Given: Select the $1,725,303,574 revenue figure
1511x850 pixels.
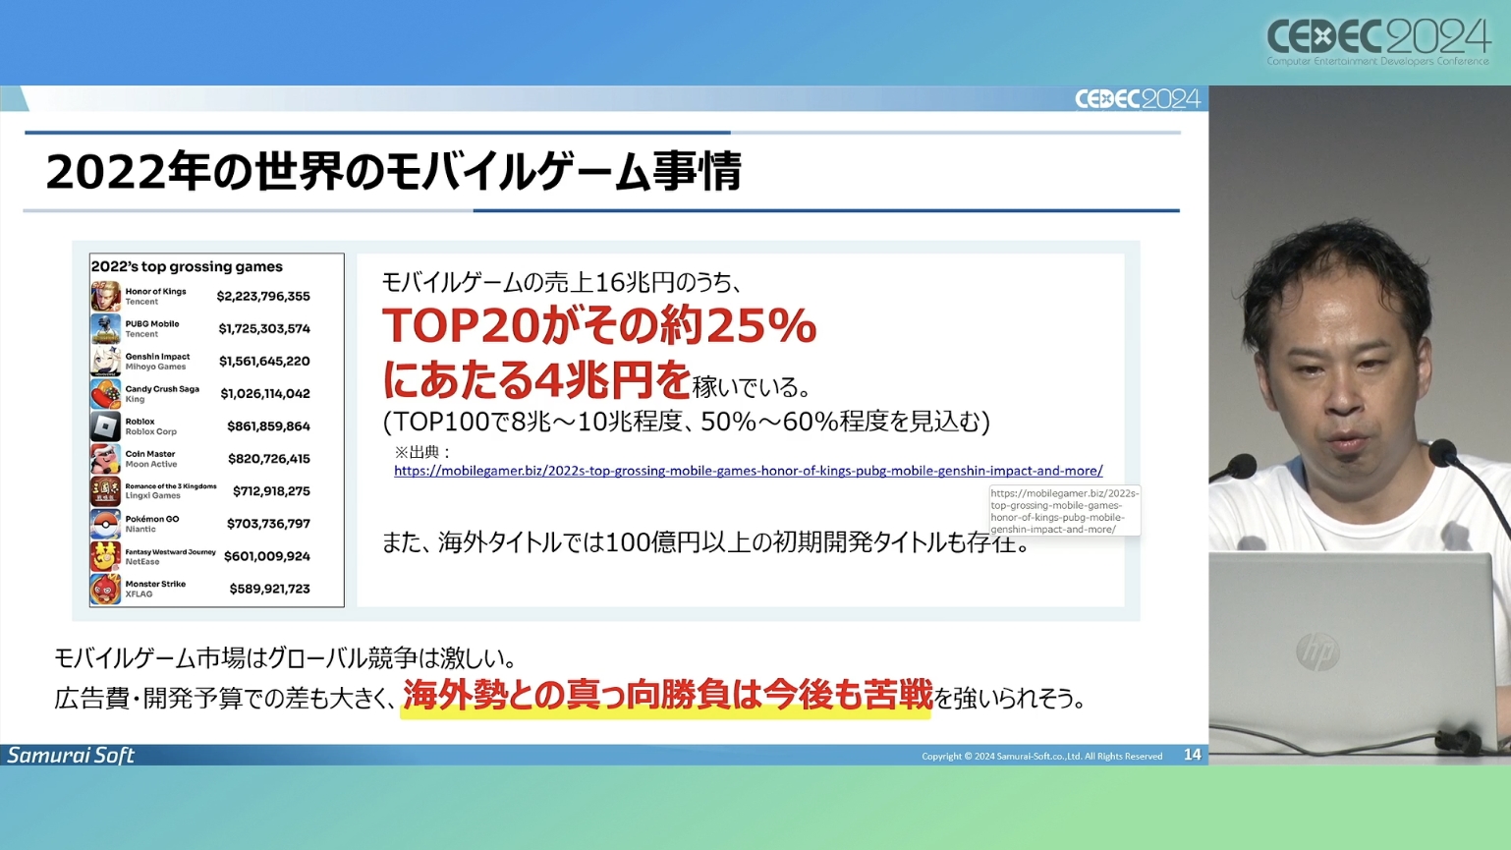Looking at the screenshot, I should (264, 328).
